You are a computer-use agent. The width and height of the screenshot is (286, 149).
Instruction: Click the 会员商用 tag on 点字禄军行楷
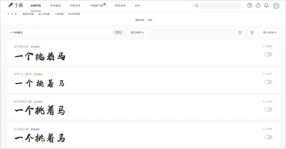point(38,102)
